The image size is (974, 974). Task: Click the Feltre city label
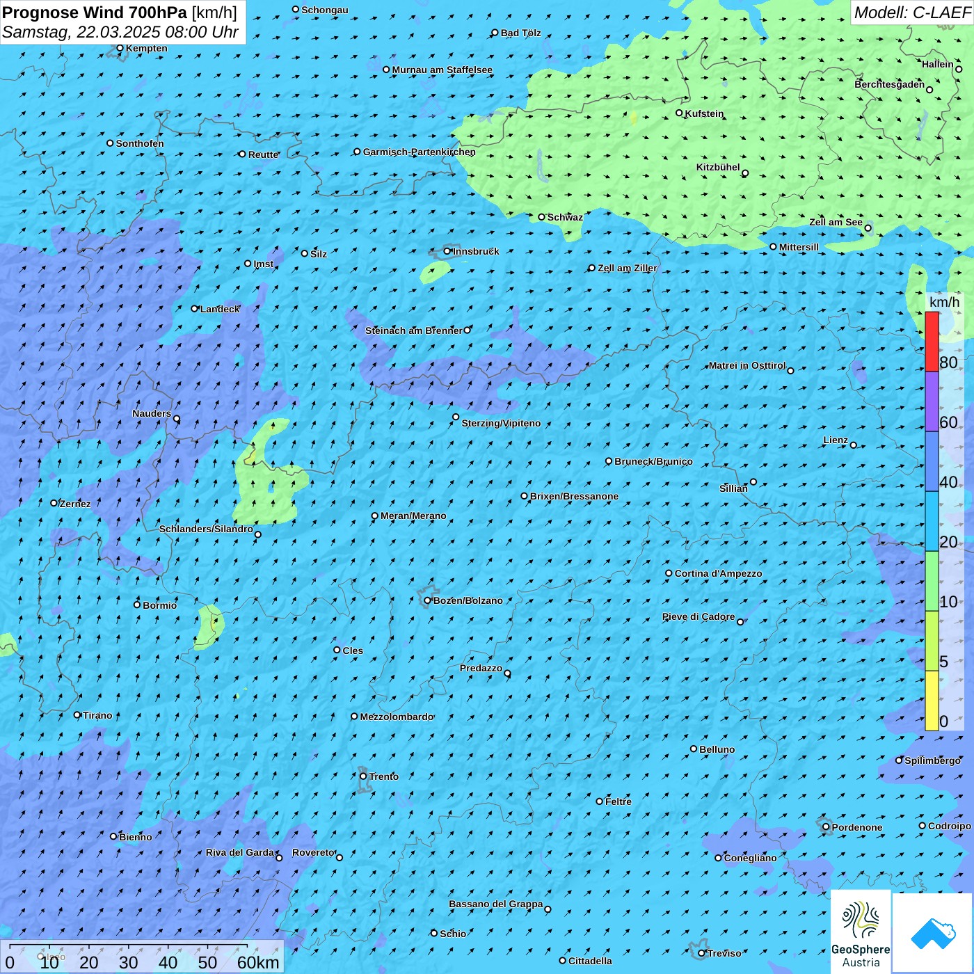[x=618, y=801]
